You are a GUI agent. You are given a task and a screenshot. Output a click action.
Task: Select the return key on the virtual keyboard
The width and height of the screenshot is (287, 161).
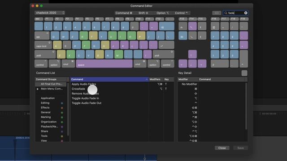166,45
